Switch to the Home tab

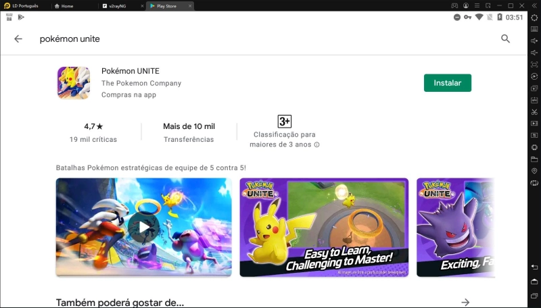click(64, 6)
